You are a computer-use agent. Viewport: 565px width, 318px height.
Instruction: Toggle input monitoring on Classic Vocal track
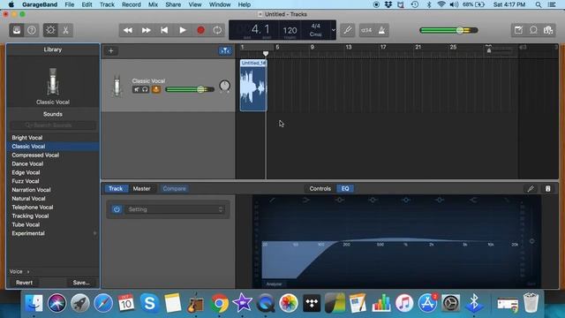click(156, 89)
